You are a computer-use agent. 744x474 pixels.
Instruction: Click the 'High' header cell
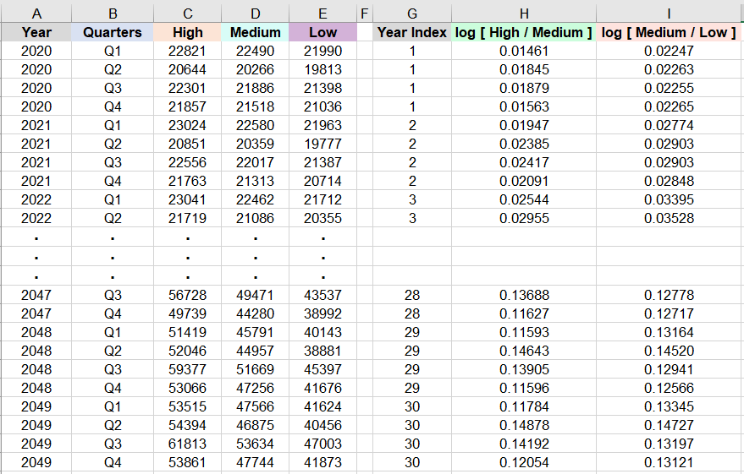tap(187, 32)
